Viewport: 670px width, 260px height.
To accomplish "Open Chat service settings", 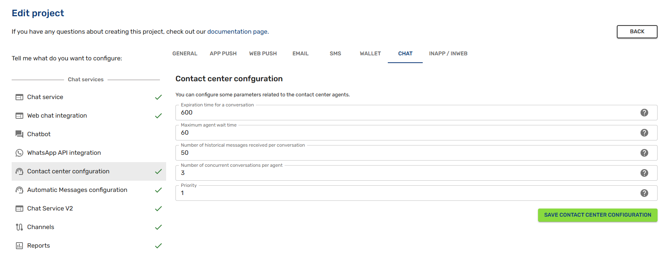I will [89, 97].
